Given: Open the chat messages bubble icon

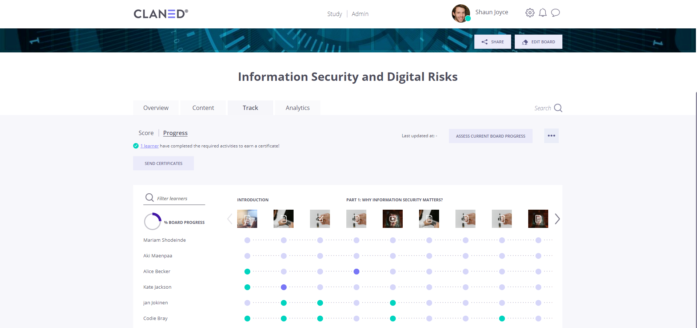Looking at the screenshot, I should click(555, 13).
